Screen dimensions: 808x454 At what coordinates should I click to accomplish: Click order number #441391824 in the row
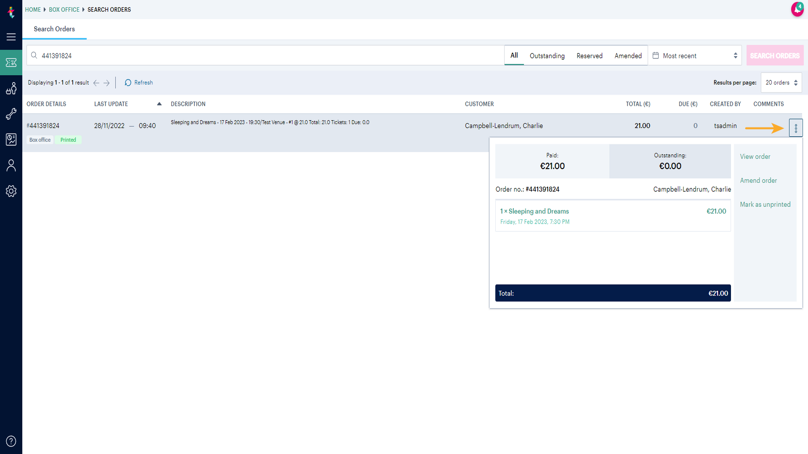pyautogui.click(x=43, y=126)
